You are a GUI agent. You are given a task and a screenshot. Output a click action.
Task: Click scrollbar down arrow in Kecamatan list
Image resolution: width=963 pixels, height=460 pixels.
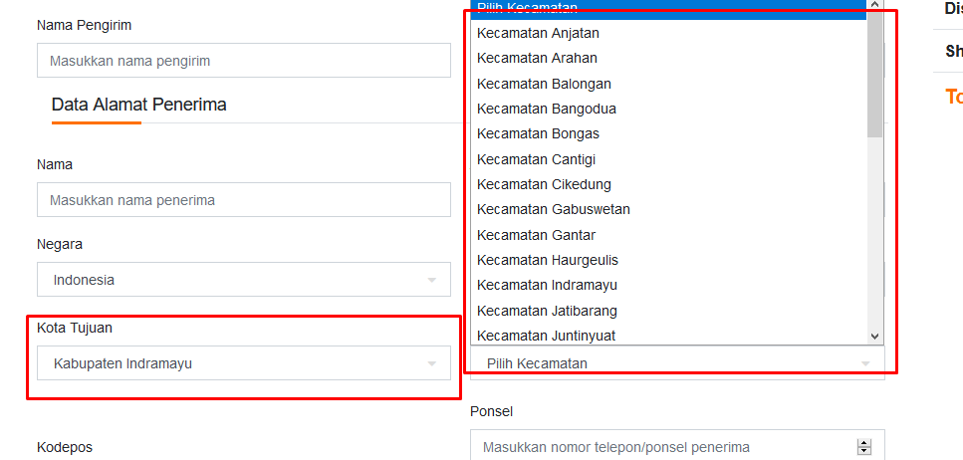click(x=874, y=337)
